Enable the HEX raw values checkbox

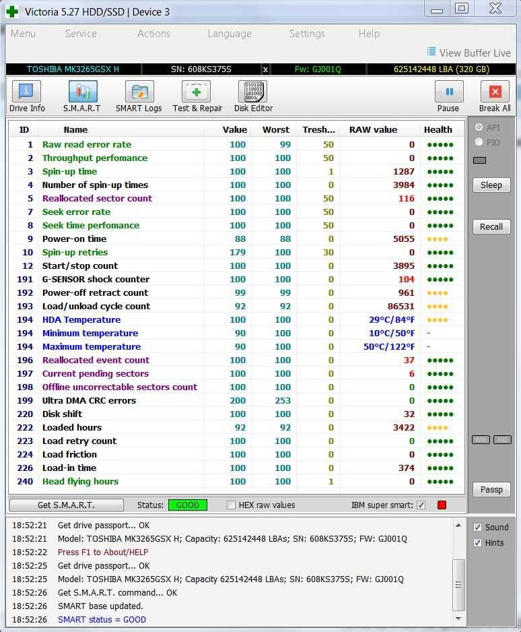tap(231, 505)
